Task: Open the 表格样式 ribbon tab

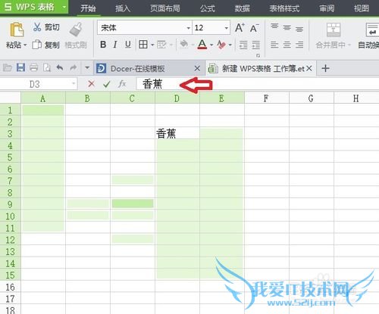Action: pyautogui.click(x=284, y=8)
